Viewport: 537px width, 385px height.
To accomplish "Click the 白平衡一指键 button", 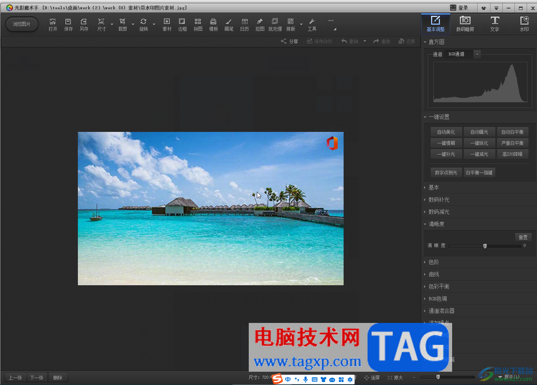I will [x=479, y=173].
